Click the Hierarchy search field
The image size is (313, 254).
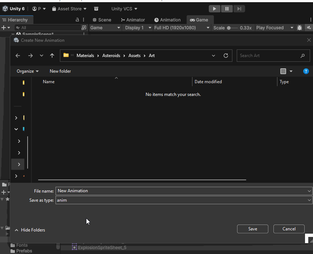(x=48, y=28)
